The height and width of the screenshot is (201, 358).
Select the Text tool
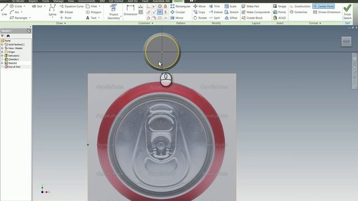(91, 18)
